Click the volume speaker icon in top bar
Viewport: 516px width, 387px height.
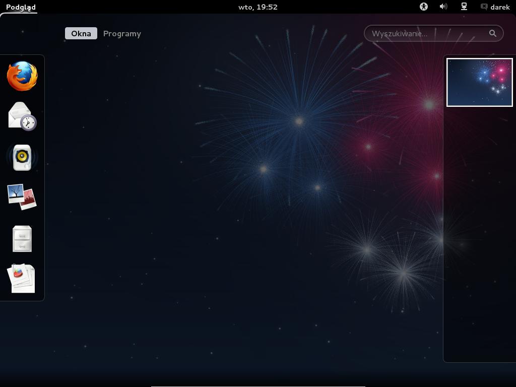pyautogui.click(x=443, y=7)
